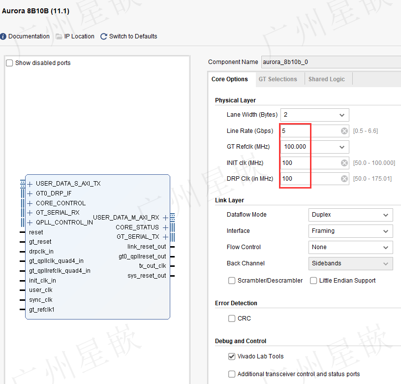This screenshot has height=384, width=401.
Task: Clear the Line Rate field with its X icon
Action: point(344,131)
